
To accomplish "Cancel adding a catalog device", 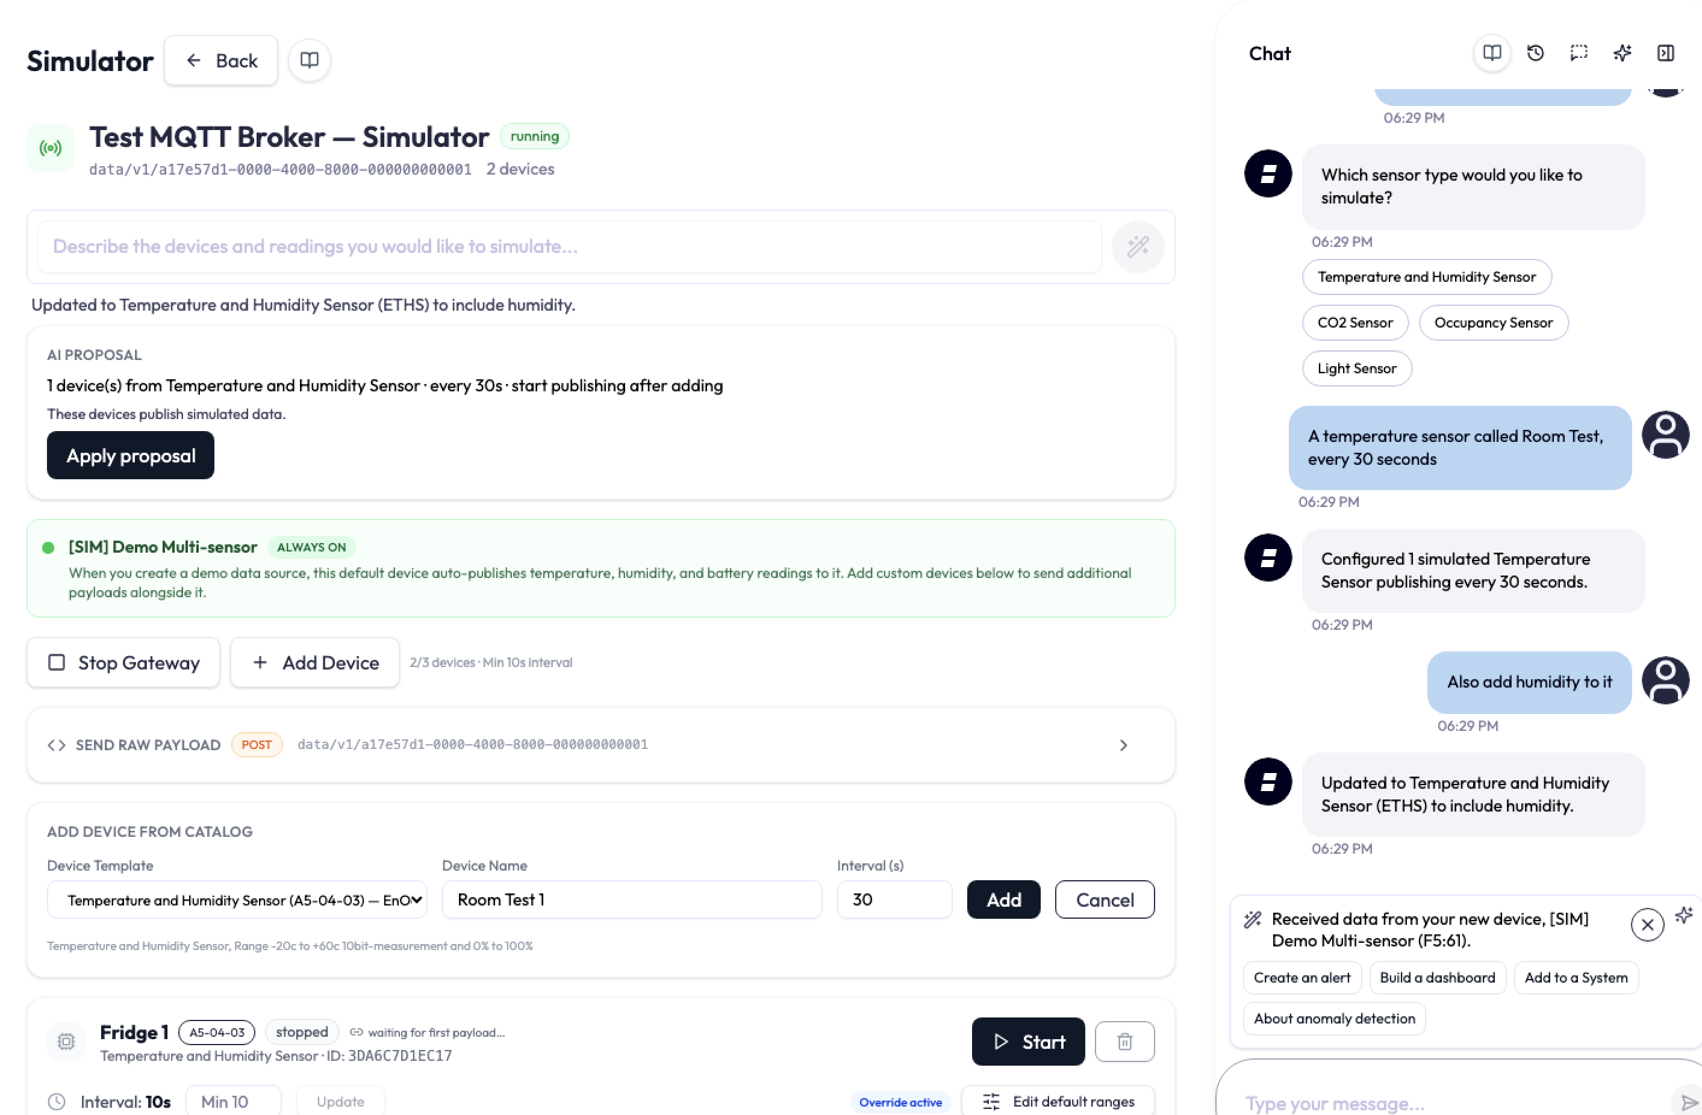I will (1105, 900).
